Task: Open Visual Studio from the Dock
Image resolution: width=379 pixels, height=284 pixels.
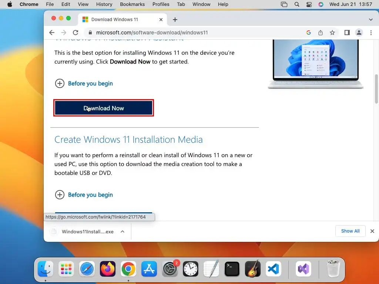Action: coord(303,269)
